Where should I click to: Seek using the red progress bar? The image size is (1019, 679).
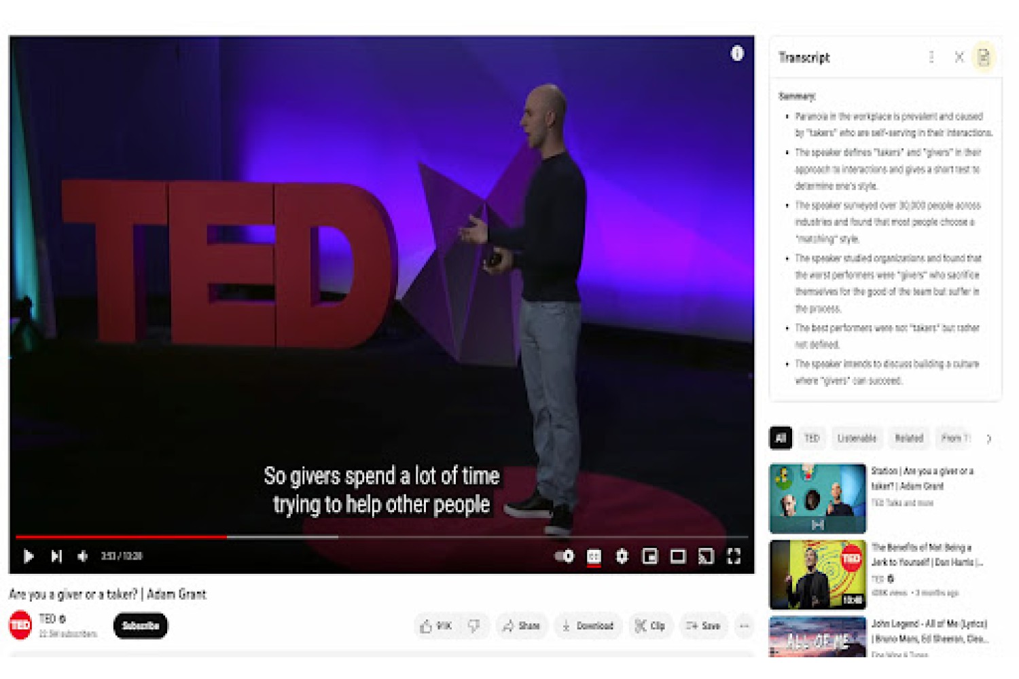[x=121, y=537]
